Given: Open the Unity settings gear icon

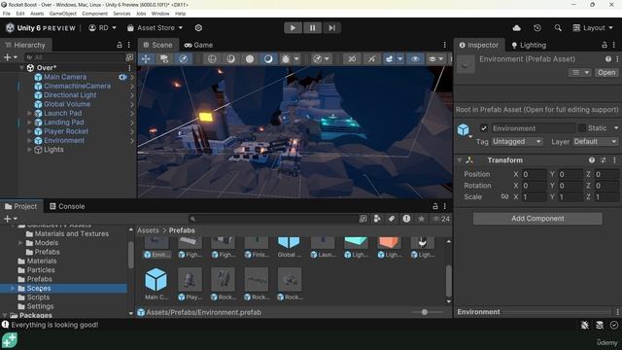Looking at the screenshot, I should click(198, 28).
